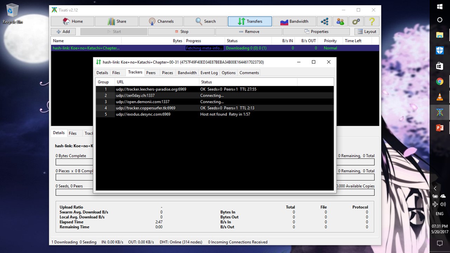Open settings with the gears icon
This screenshot has height=253, width=450.
coord(356,21)
